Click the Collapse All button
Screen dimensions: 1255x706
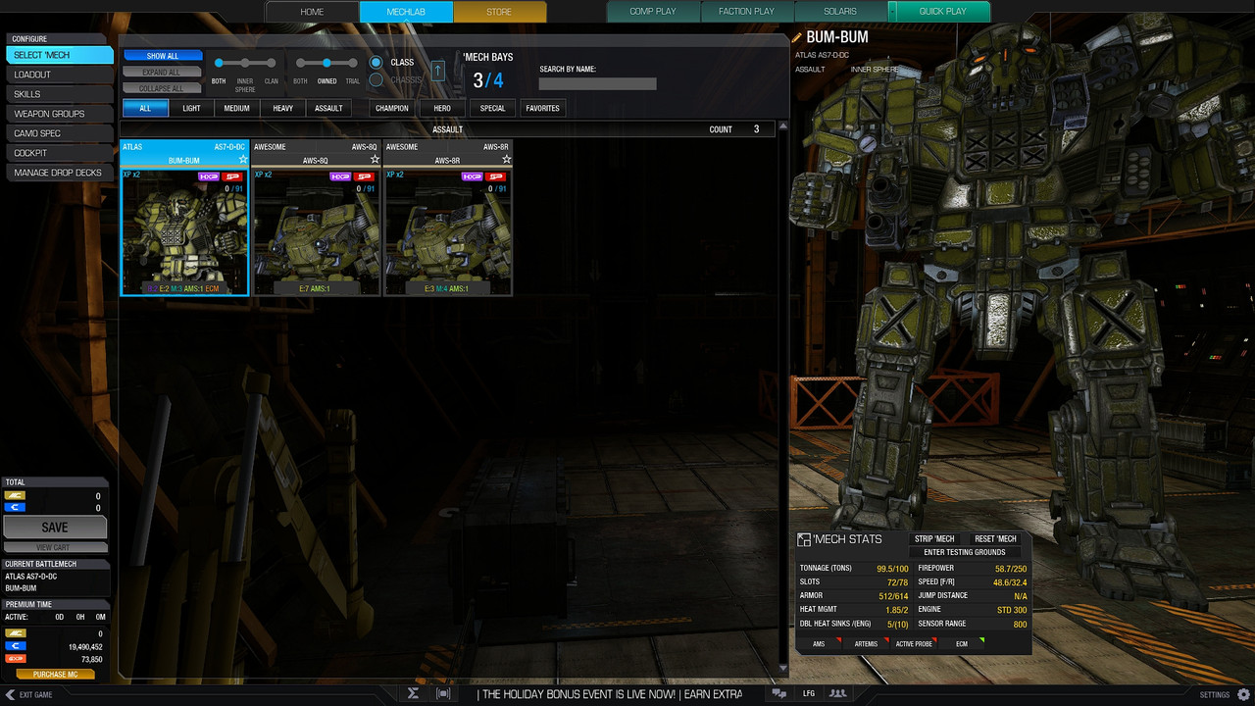point(163,88)
